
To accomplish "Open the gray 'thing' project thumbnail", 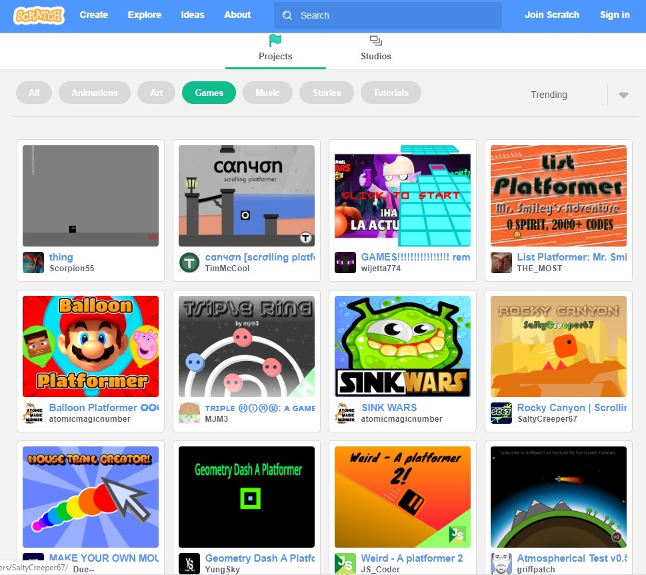I will click(91, 196).
